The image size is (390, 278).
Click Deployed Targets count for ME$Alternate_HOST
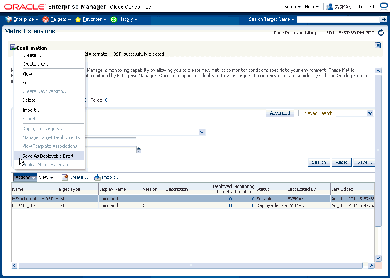pyautogui.click(x=230, y=199)
